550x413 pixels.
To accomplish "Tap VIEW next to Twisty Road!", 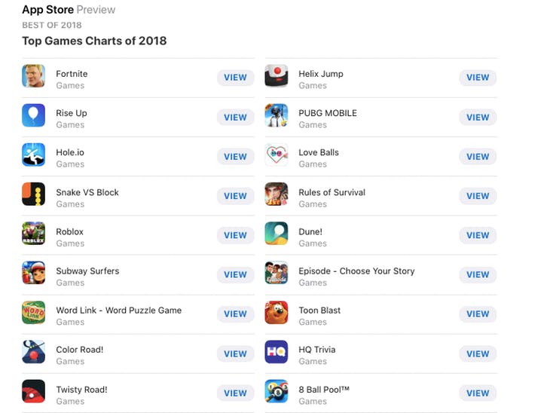I will pyautogui.click(x=235, y=393).
